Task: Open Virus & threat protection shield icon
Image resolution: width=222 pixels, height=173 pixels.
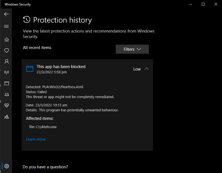Action: 7,50
